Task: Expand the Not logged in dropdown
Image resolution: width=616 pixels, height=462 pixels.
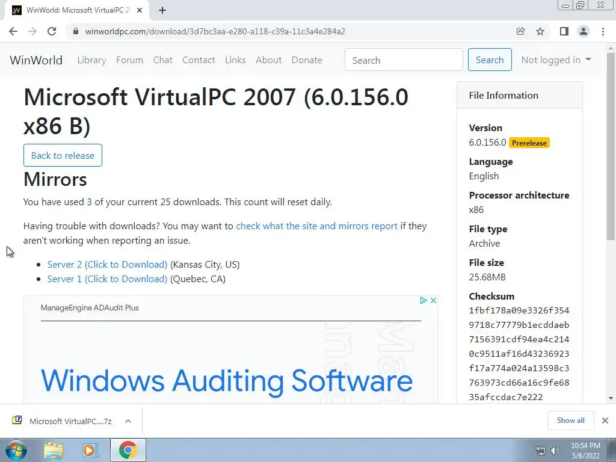Action: (556, 60)
